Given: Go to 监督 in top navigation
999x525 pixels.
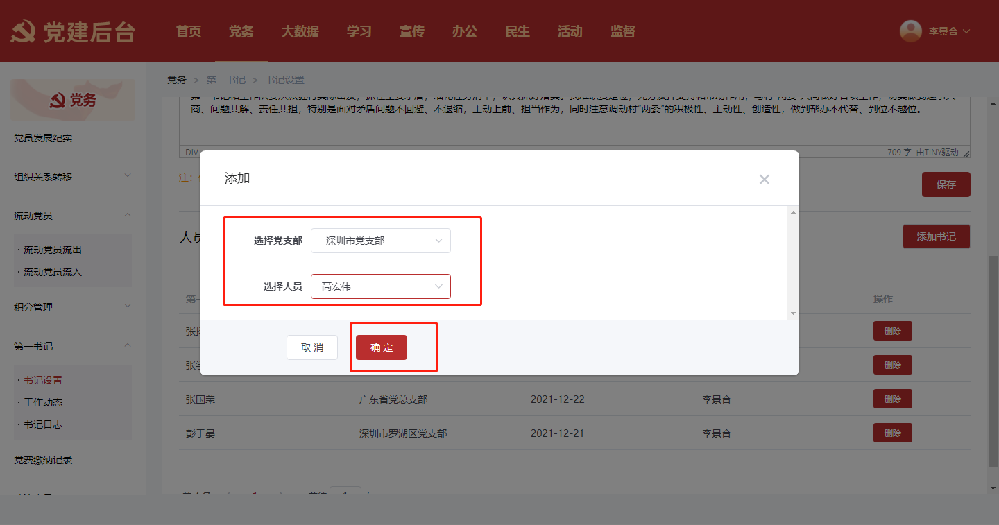Looking at the screenshot, I should click(x=622, y=31).
